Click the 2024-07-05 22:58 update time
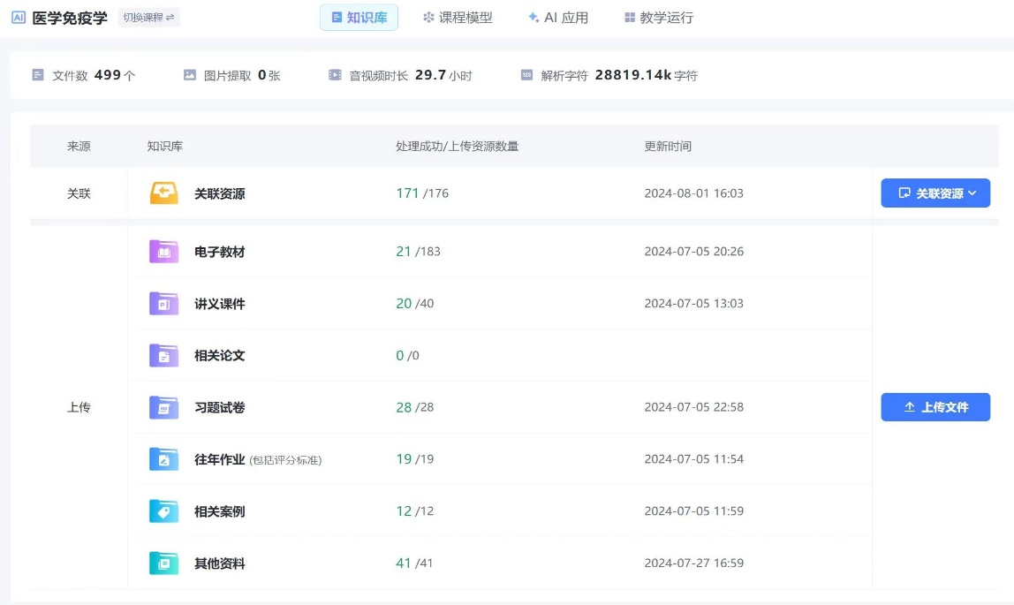This screenshot has height=605, width=1014. (x=694, y=407)
